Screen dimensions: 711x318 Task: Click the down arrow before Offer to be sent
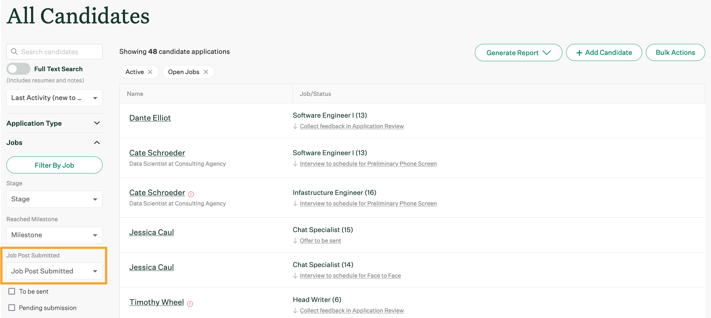tap(295, 240)
